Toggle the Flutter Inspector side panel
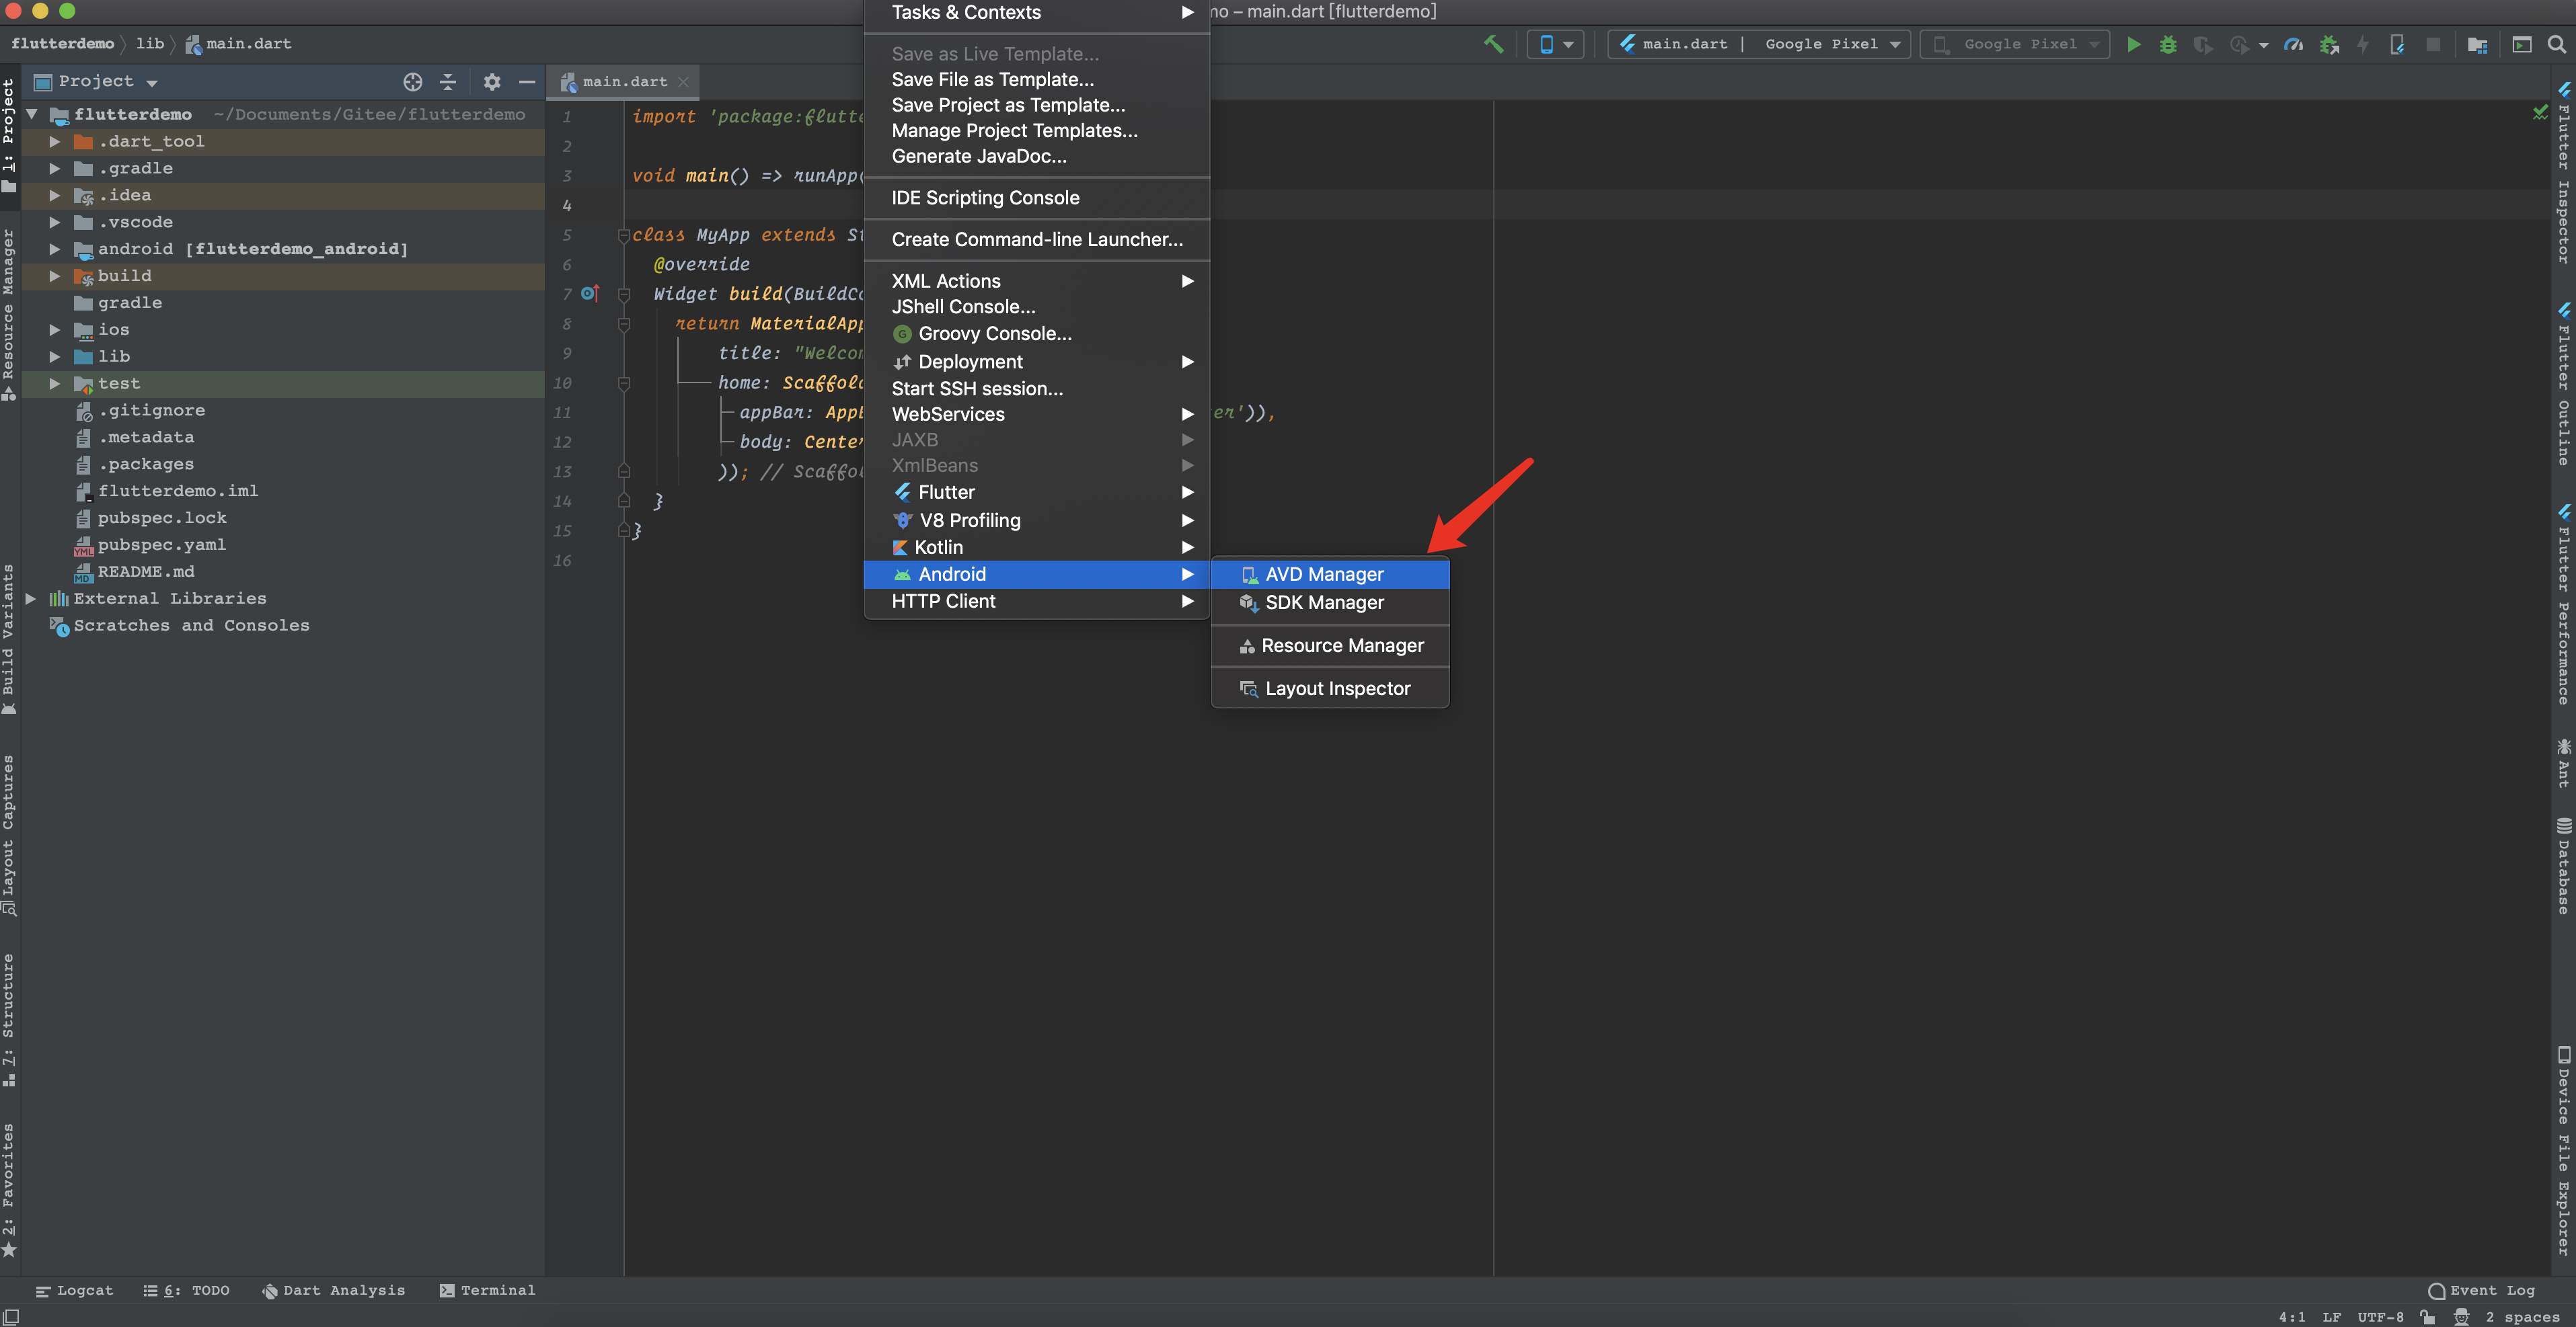 [2563, 175]
